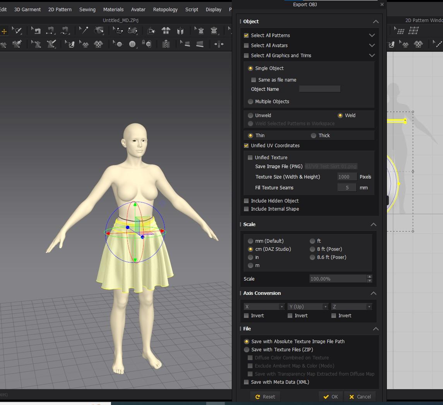
Task: Enable the Select All Avatars checkbox
Action: [x=246, y=45]
